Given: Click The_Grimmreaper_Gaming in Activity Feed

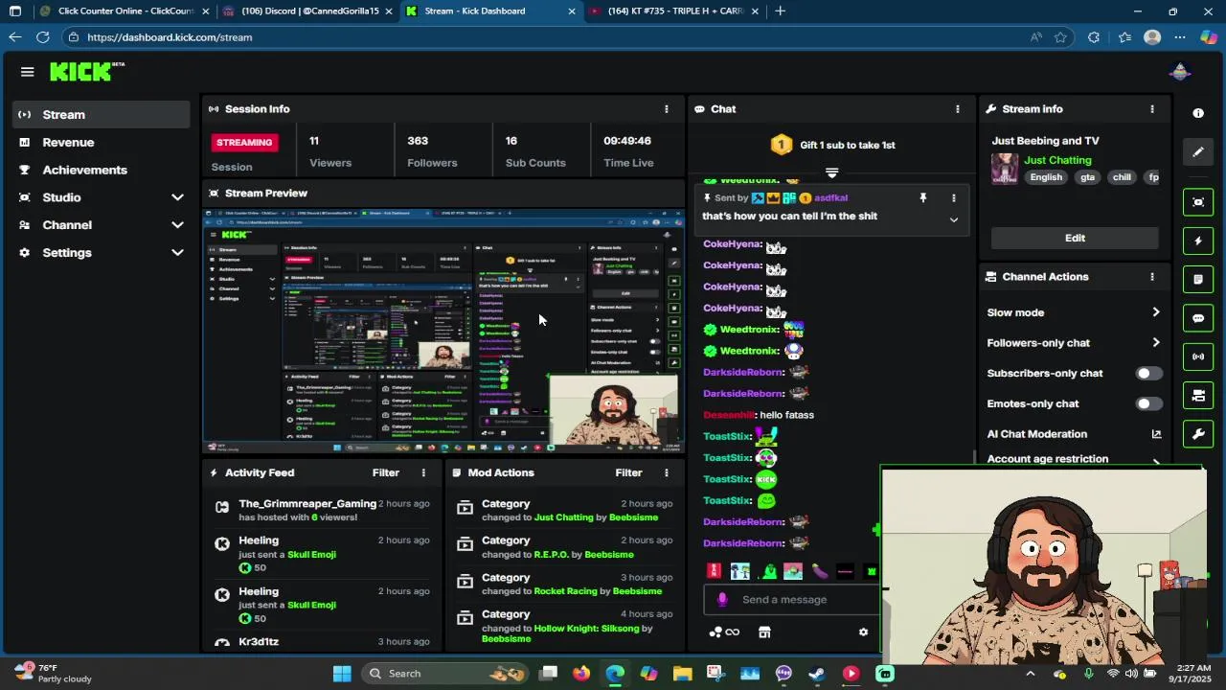Looking at the screenshot, I should (x=307, y=504).
